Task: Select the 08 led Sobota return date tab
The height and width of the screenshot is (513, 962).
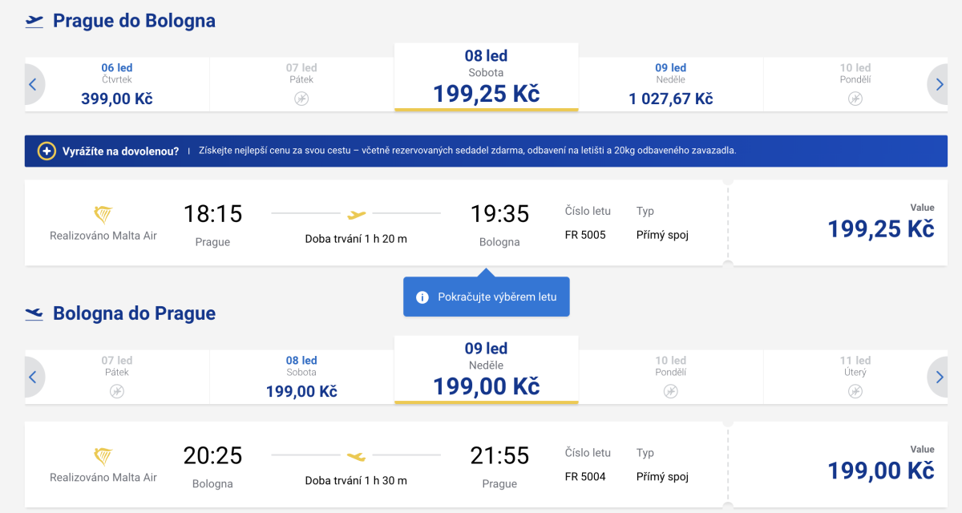Action: coord(301,377)
